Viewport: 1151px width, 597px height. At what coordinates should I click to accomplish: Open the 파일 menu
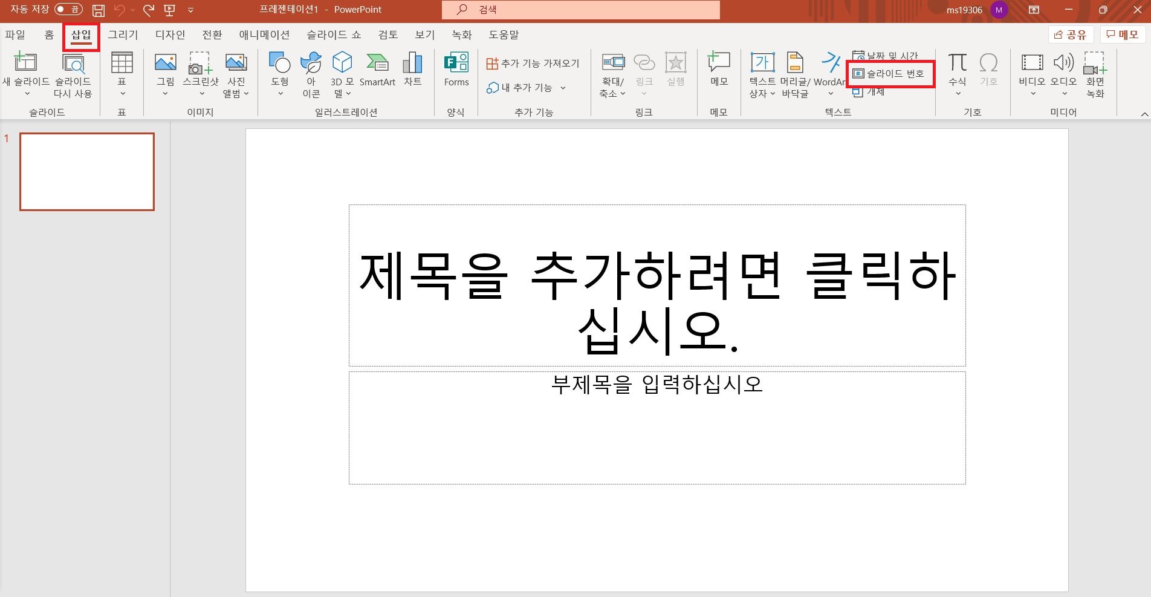[x=15, y=34]
